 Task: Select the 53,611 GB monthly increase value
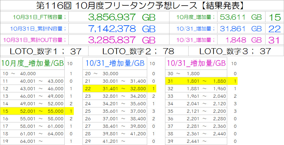point(241,17)
